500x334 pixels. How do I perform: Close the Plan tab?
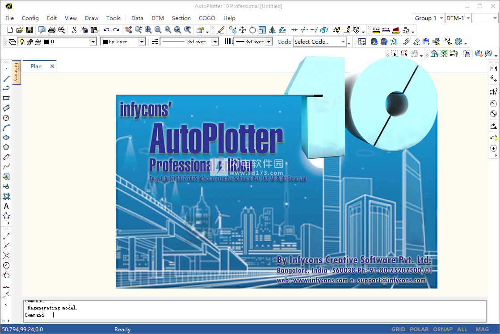[52, 66]
